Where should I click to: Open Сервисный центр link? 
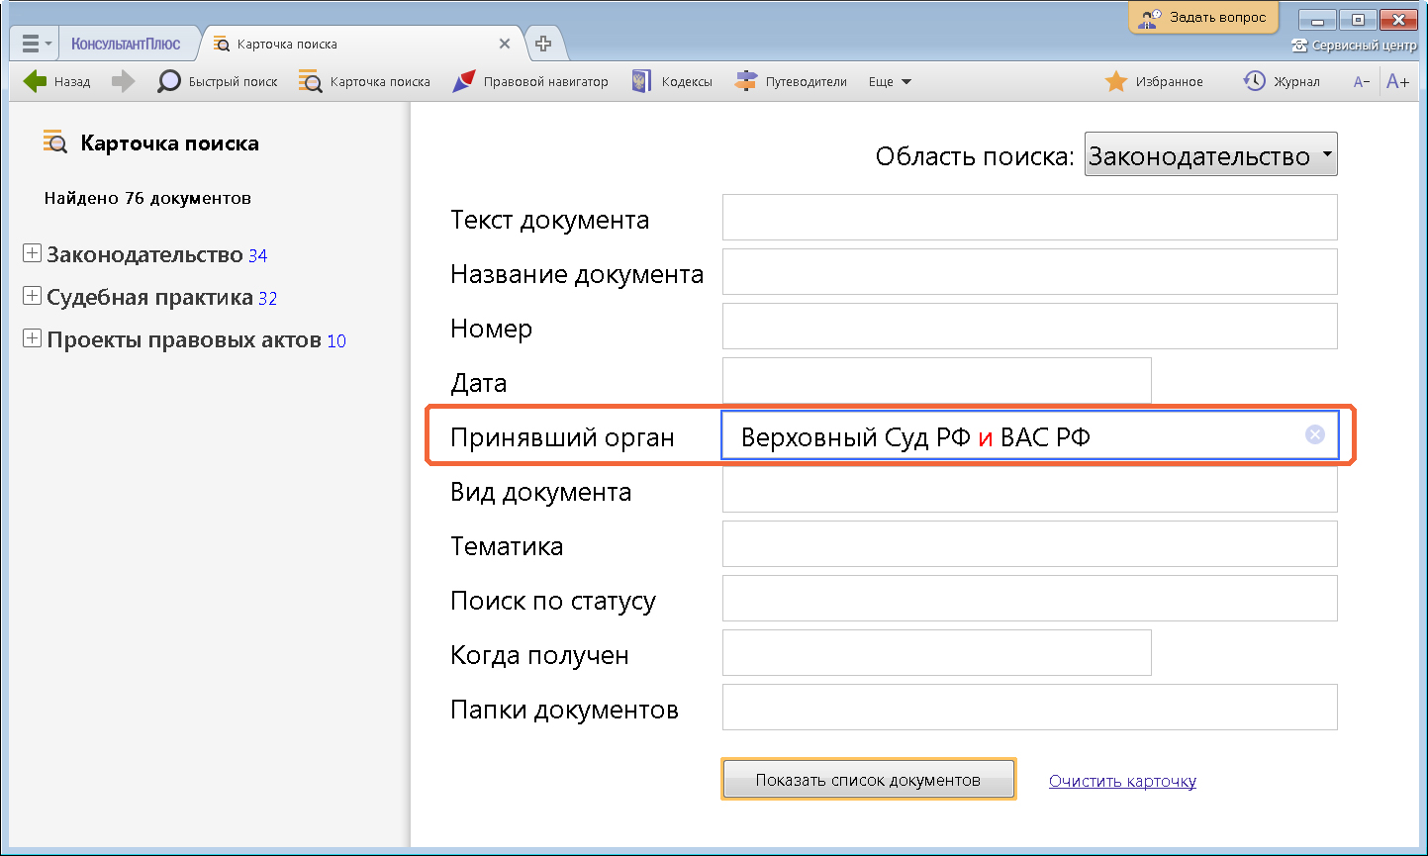(1355, 46)
